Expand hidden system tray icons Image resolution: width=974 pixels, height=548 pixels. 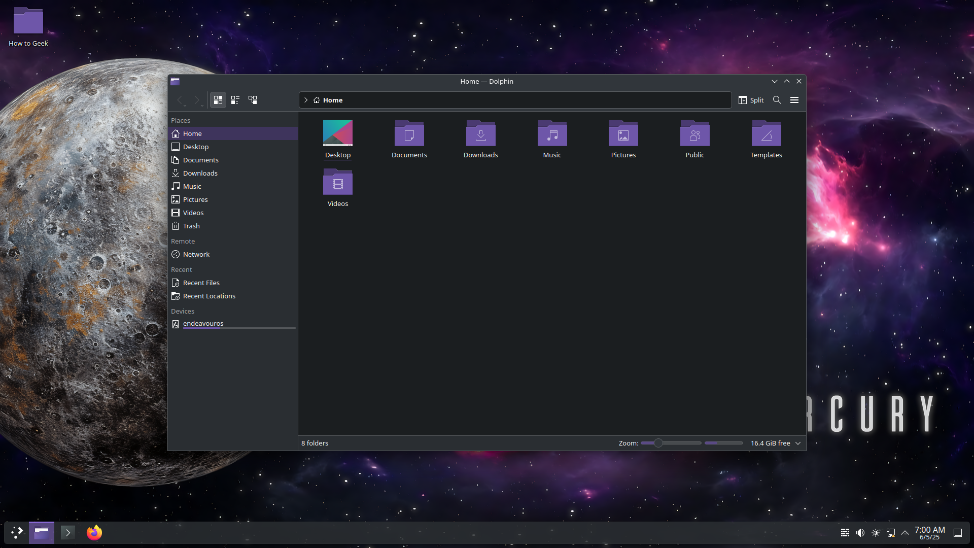(905, 533)
